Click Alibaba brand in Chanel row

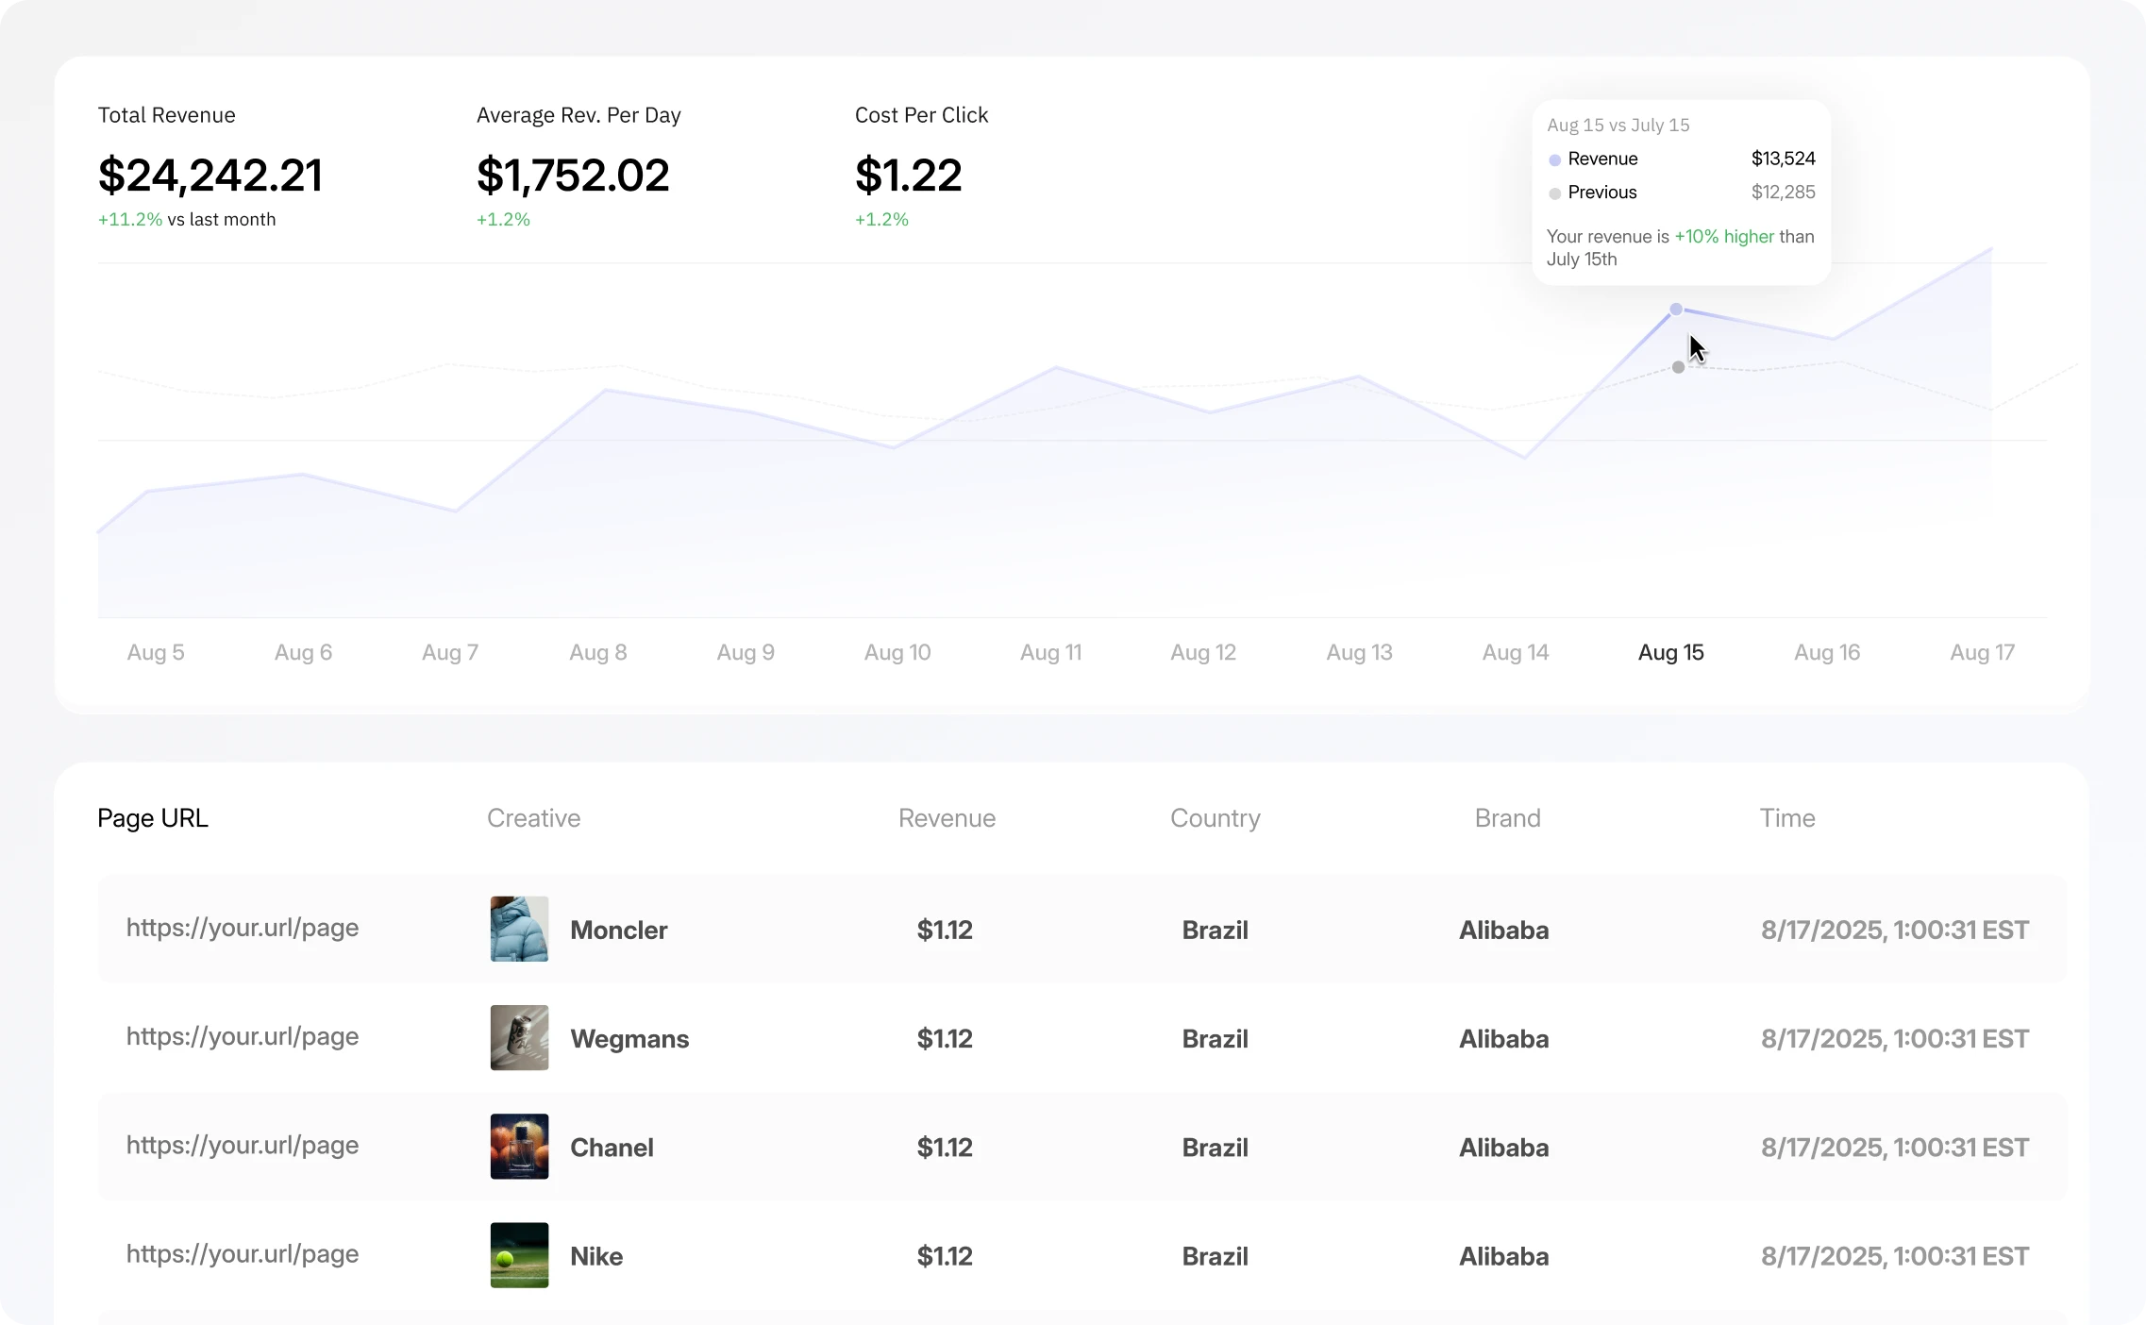pos(1503,1148)
